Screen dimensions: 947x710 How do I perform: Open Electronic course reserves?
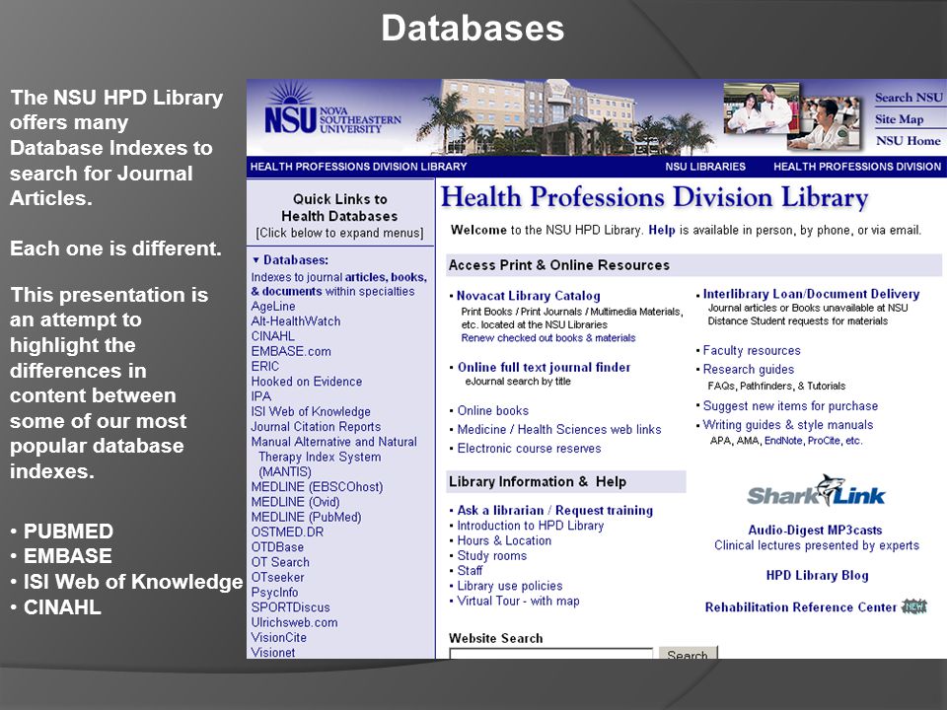pos(529,448)
